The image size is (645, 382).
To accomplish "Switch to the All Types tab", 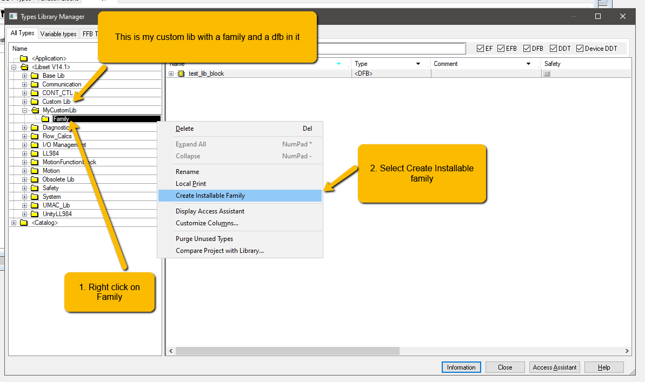I will [x=22, y=33].
